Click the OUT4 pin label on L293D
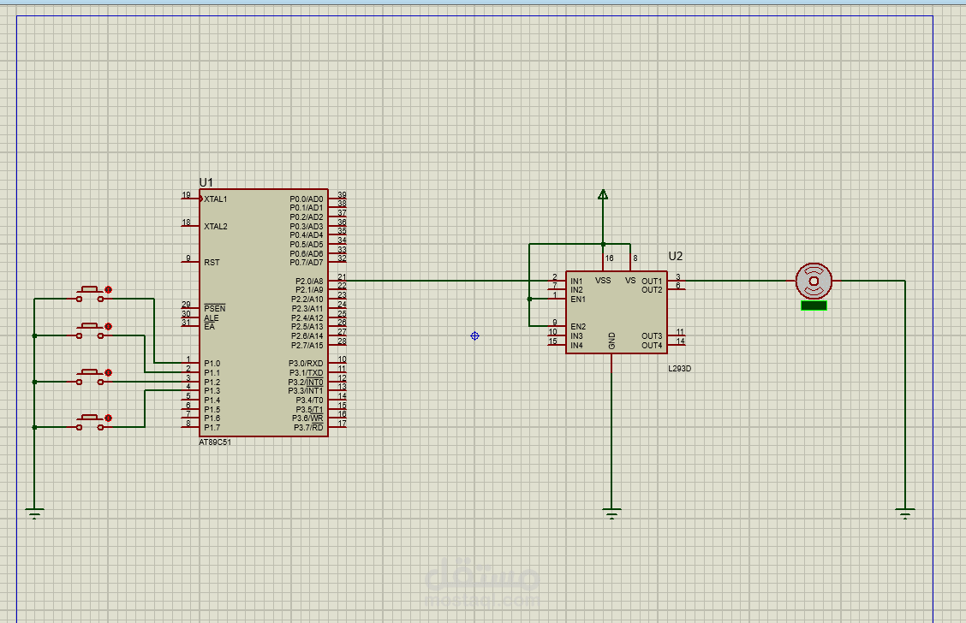The height and width of the screenshot is (623, 966). click(652, 346)
